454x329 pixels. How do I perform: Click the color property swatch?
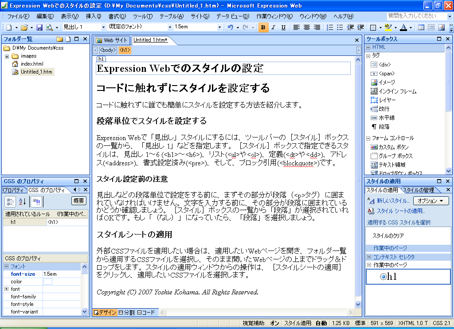point(48,282)
